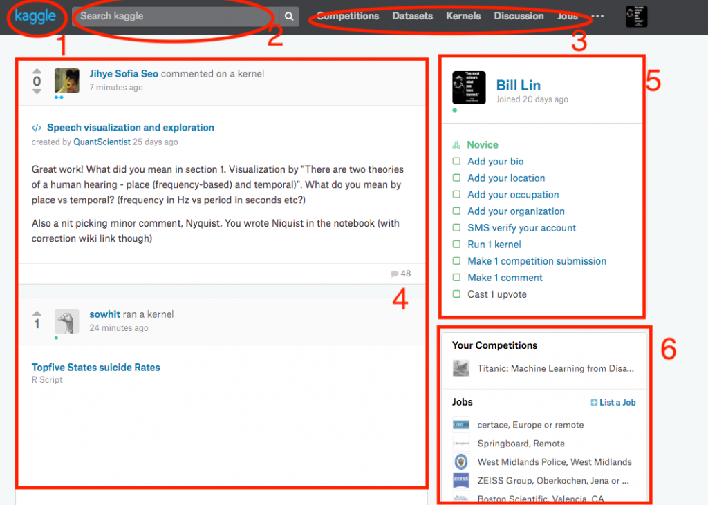Check the Add your organization box
This screenshot has height=505, width=708.
tap(456, 211)
